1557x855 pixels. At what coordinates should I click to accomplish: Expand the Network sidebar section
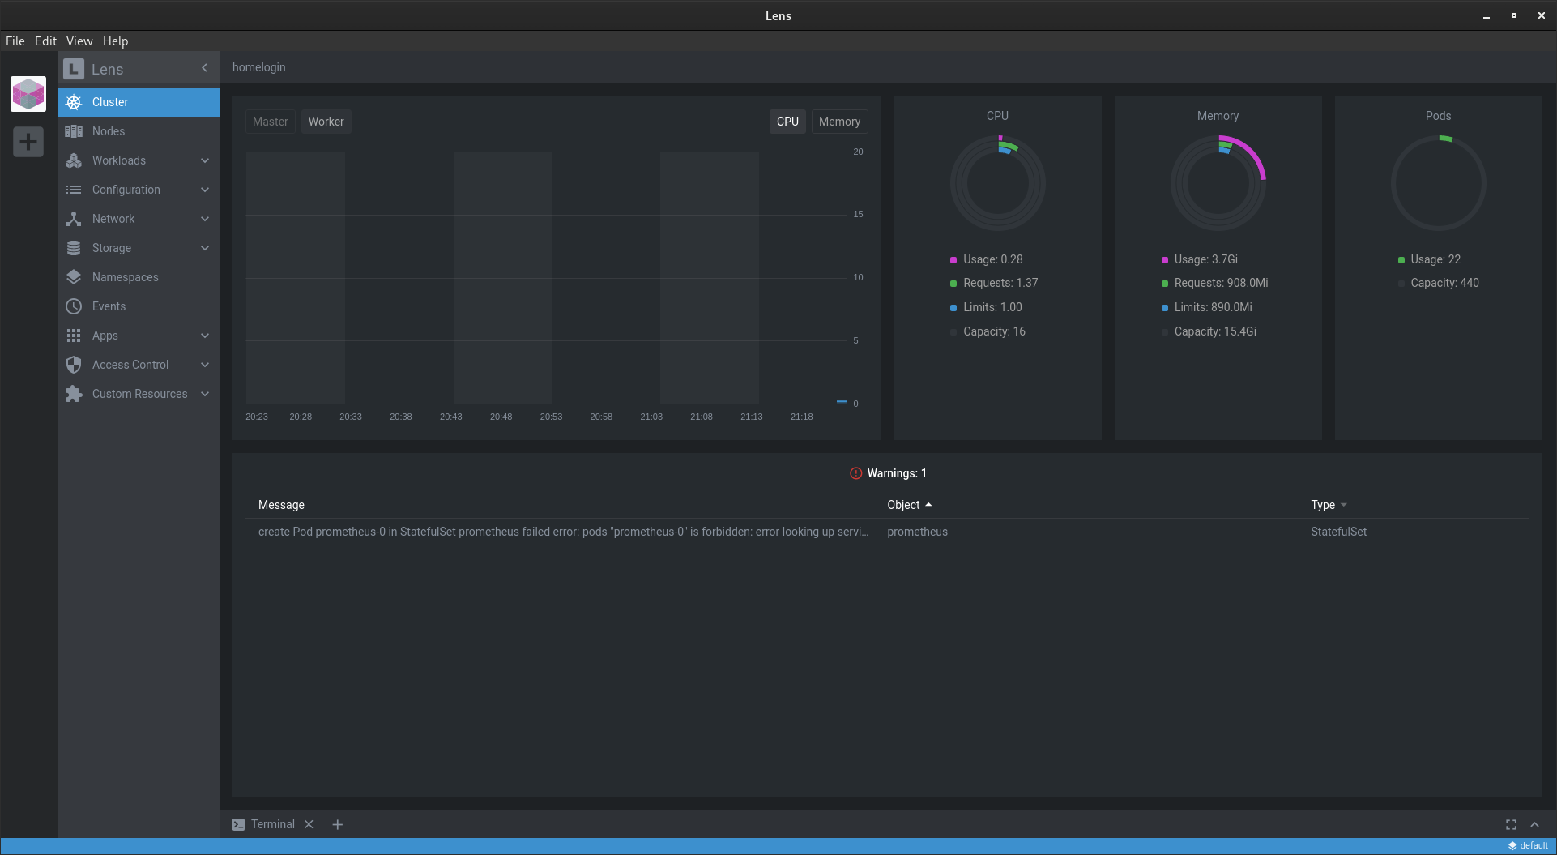pyautogui.click(x=113, y=218)
